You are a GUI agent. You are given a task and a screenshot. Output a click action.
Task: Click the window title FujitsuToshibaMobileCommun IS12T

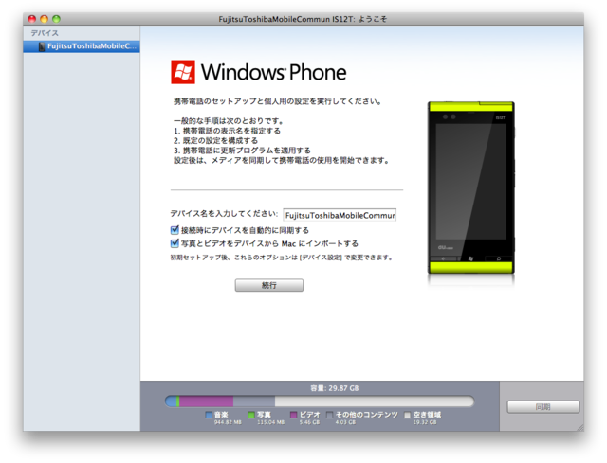coord(303,19)
